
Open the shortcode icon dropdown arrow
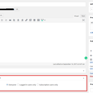tap(45, 20)
